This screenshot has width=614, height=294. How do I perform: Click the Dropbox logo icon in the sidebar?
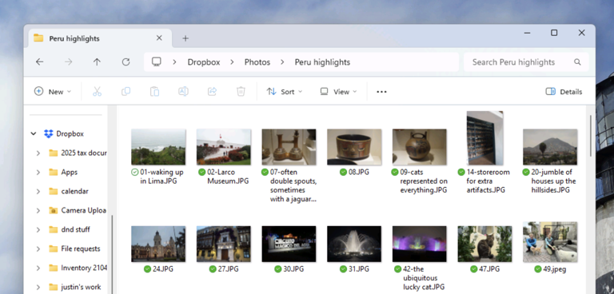(49, 134)
